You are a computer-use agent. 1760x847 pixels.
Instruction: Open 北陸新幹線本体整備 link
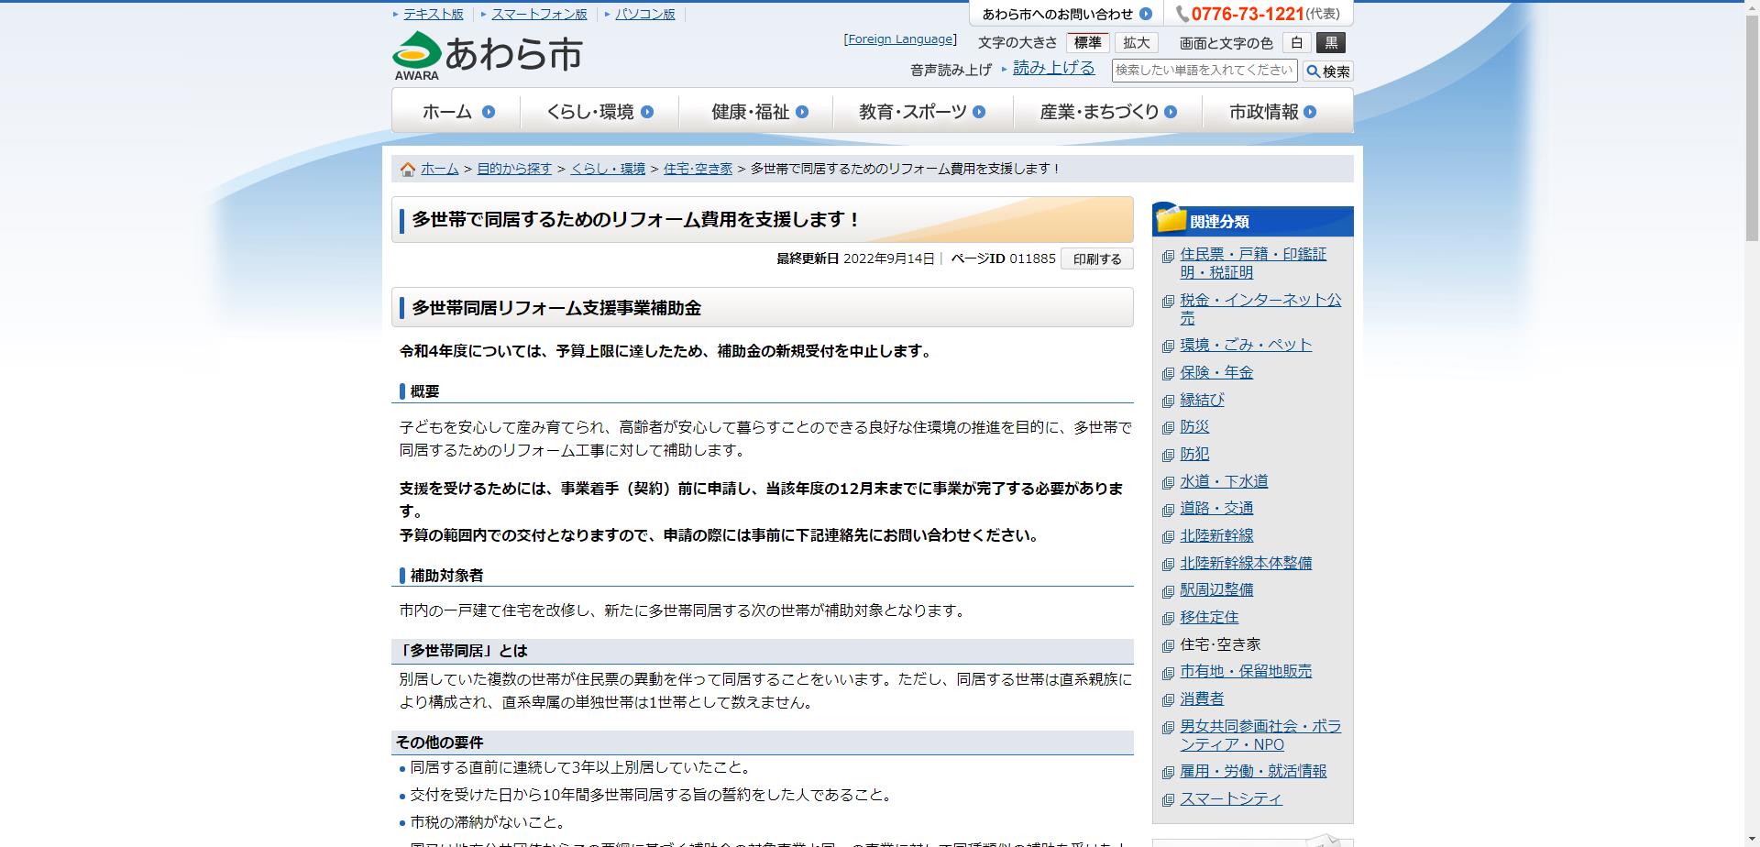tap(1246, 564)
